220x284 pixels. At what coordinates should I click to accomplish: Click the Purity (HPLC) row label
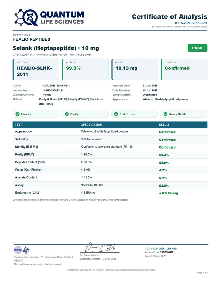click(x=24, y=154)
